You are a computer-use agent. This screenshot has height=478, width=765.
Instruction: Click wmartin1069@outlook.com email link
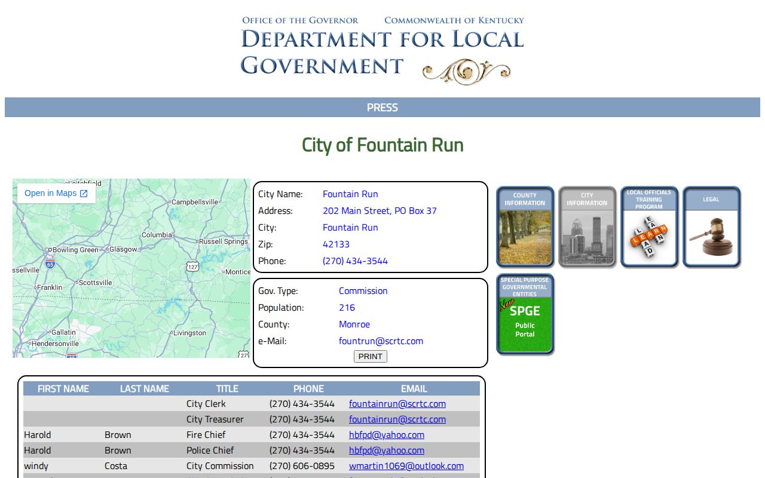point(406,466)
